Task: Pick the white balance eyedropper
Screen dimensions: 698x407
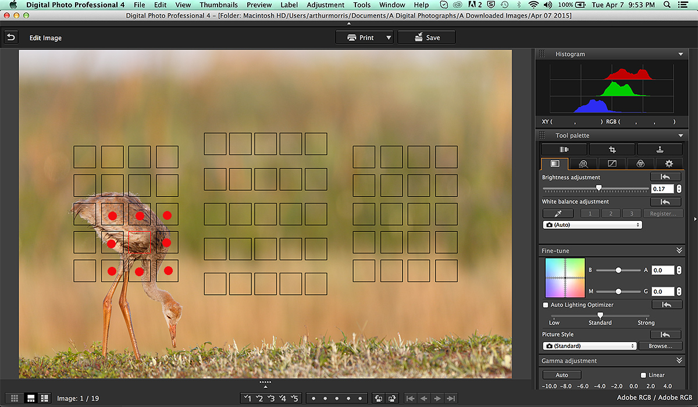Action: coord(558,213)
